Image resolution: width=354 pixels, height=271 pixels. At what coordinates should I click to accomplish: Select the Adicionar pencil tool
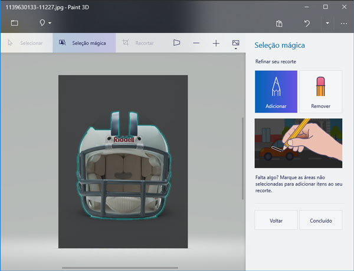click(x=276, y=91)
